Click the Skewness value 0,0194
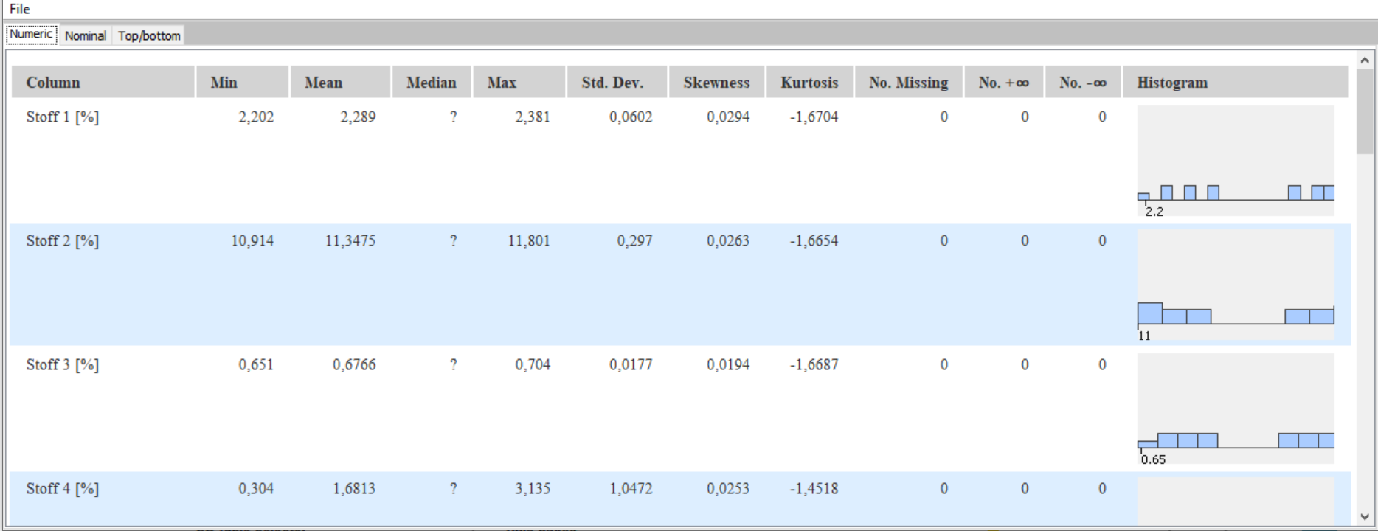 [x=728, y=364]
